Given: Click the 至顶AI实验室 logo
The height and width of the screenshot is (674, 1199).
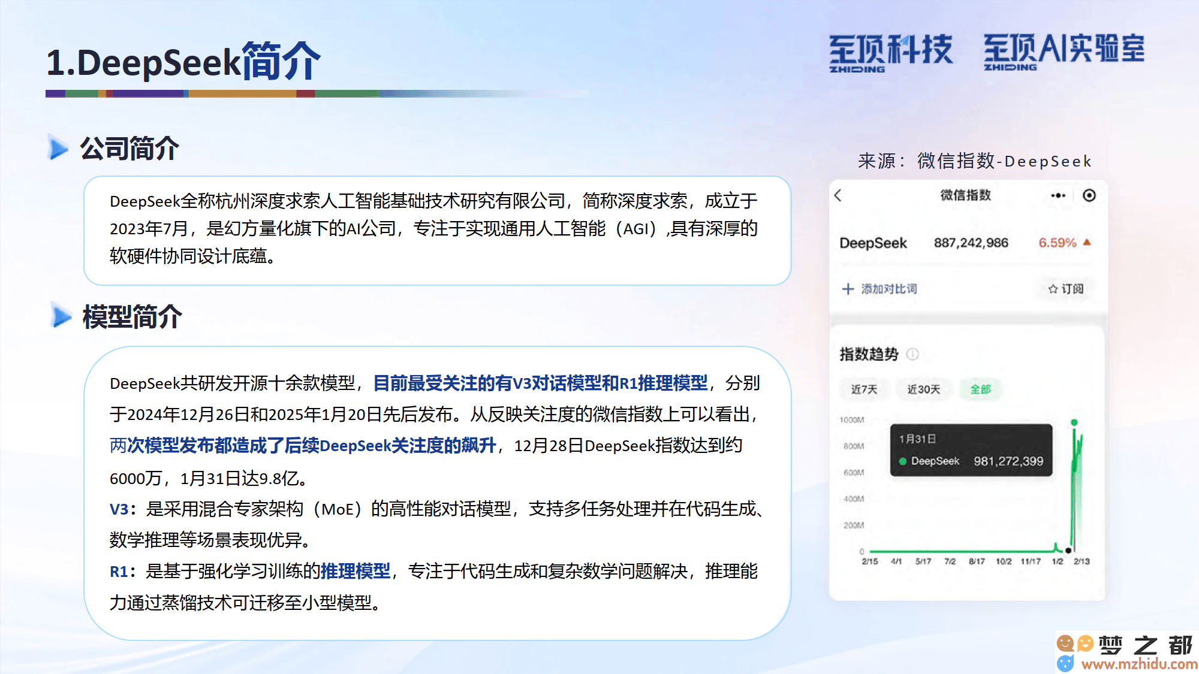Looking at the screenshot, I should [x=1064, y=52].
